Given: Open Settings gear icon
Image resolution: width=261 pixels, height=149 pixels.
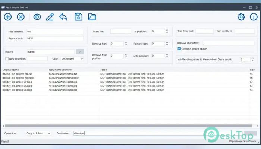Looking at the screenshot, I should tap(241, 17).
